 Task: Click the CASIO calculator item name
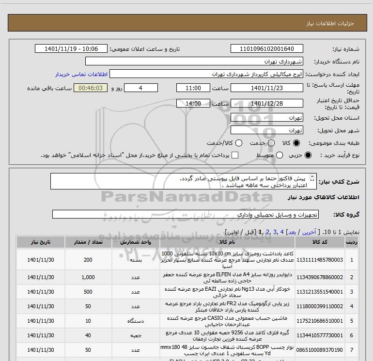pos(227,321)
